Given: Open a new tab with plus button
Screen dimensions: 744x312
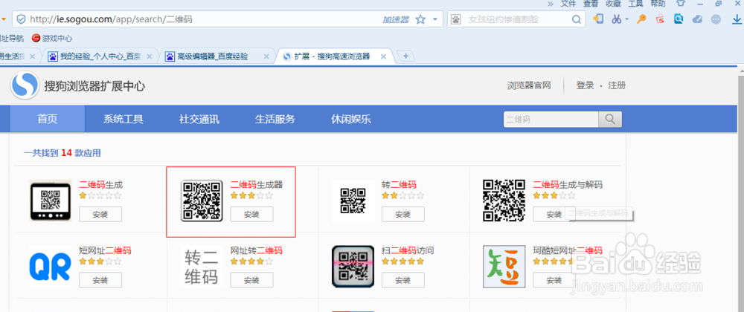Looking at the screenshot, I should pos(405,56).
